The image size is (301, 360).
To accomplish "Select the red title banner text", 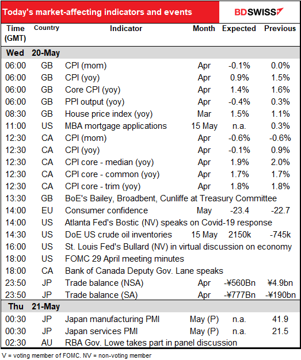I will pos(97,12).
